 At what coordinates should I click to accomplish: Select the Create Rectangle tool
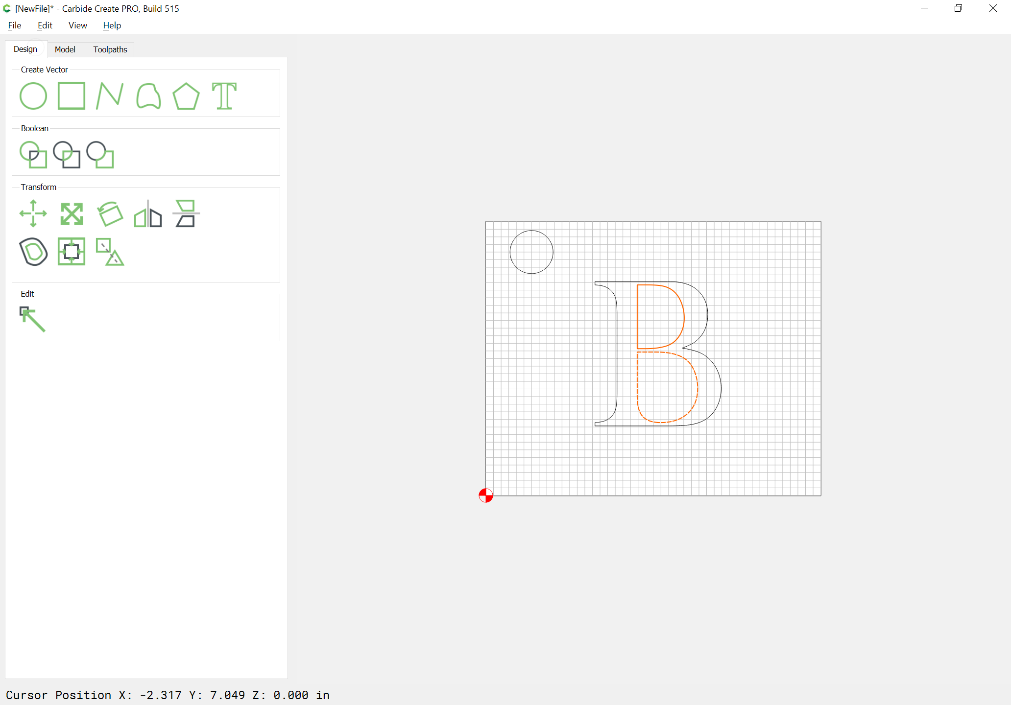tap(72, 96)
